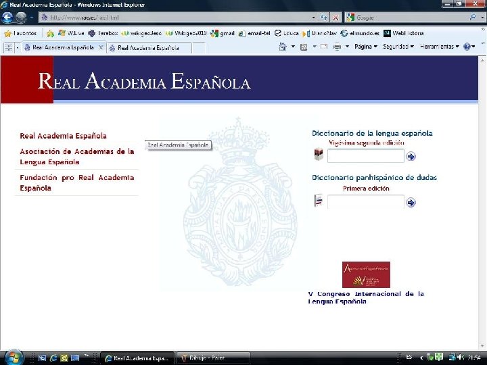Image resolution: width=487 pixels, height=365 pixels.
Task: Open the elmundo.es favorite link
Action: pos(361,33)
